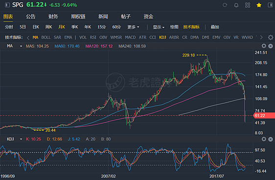This screenshot has width=275, height=180.
Task: Toggle the RSI indicator
Action: tap(93, 37)
